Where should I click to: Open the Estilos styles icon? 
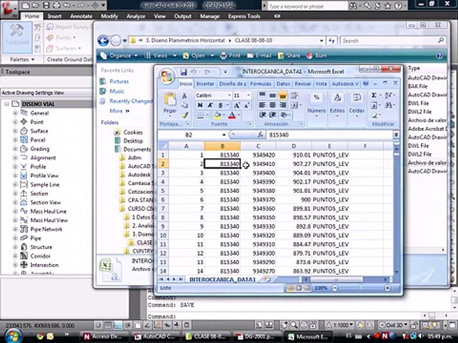(337, 97)
